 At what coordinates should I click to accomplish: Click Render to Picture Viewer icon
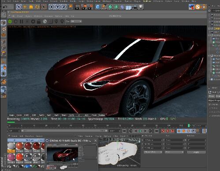(84, 7)
